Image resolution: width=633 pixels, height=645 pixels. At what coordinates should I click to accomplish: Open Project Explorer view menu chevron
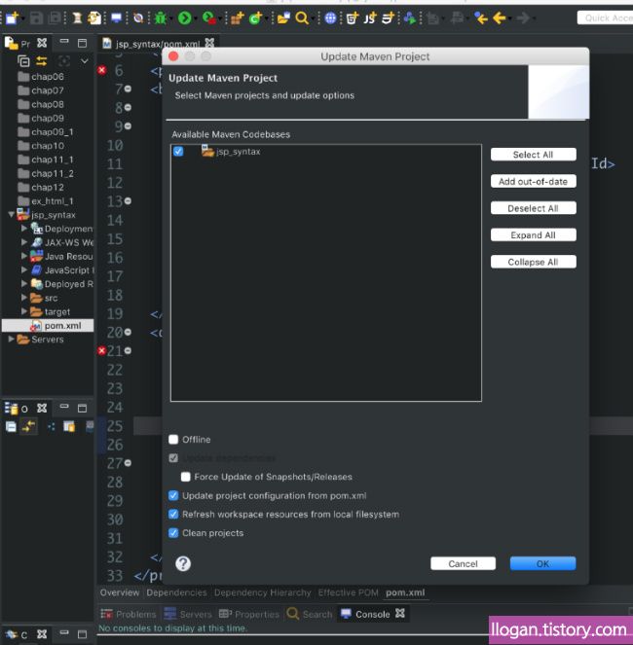85,61
